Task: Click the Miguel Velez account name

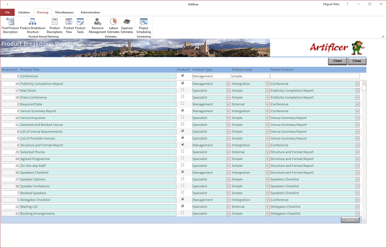Action: (x=331, y=4)
